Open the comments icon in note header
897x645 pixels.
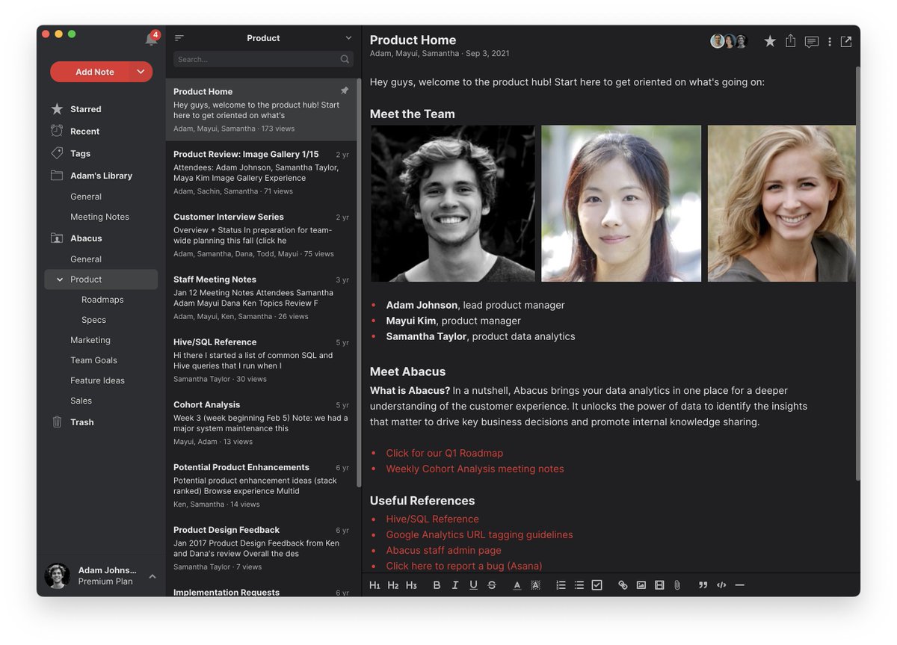(811, 42)
